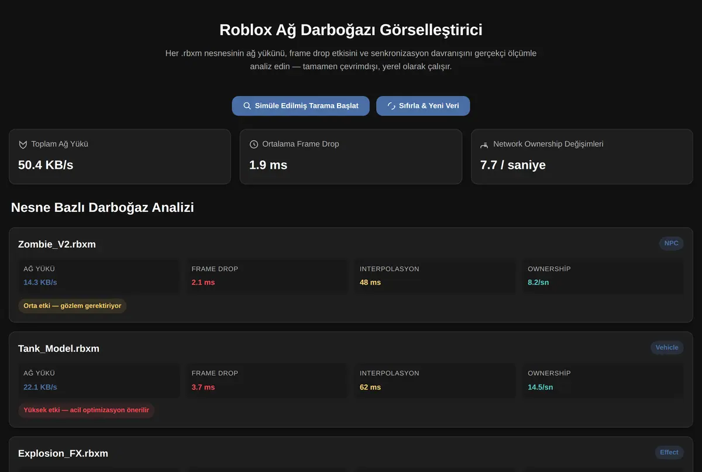The width and height of the screenshot is (702, 472).
Task: Click the OWNERSHİP label in Zombie_V2 card
Action: pyautogui.click(x=549, y=269)
